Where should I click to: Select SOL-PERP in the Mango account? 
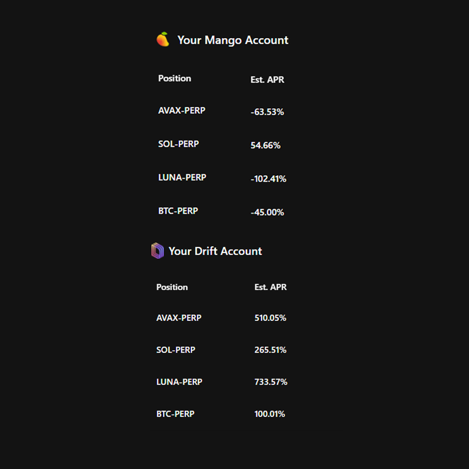[x=178, y=144]
